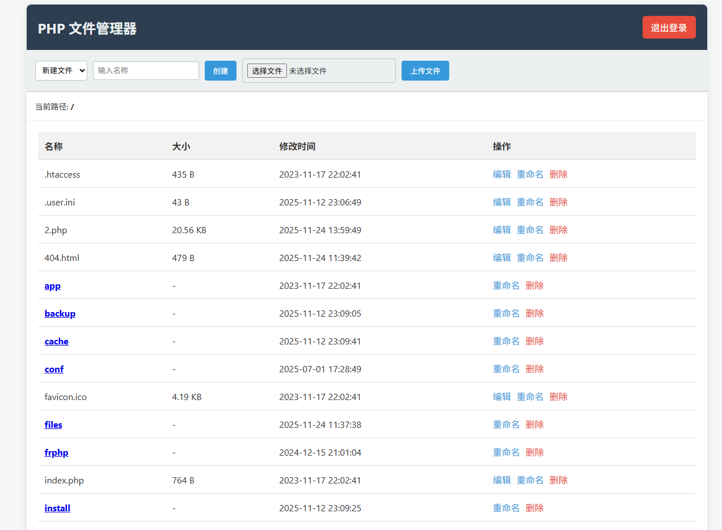Screen dimensions: 722x530
Task: Enter the files folder
Action: click(53, 425)
